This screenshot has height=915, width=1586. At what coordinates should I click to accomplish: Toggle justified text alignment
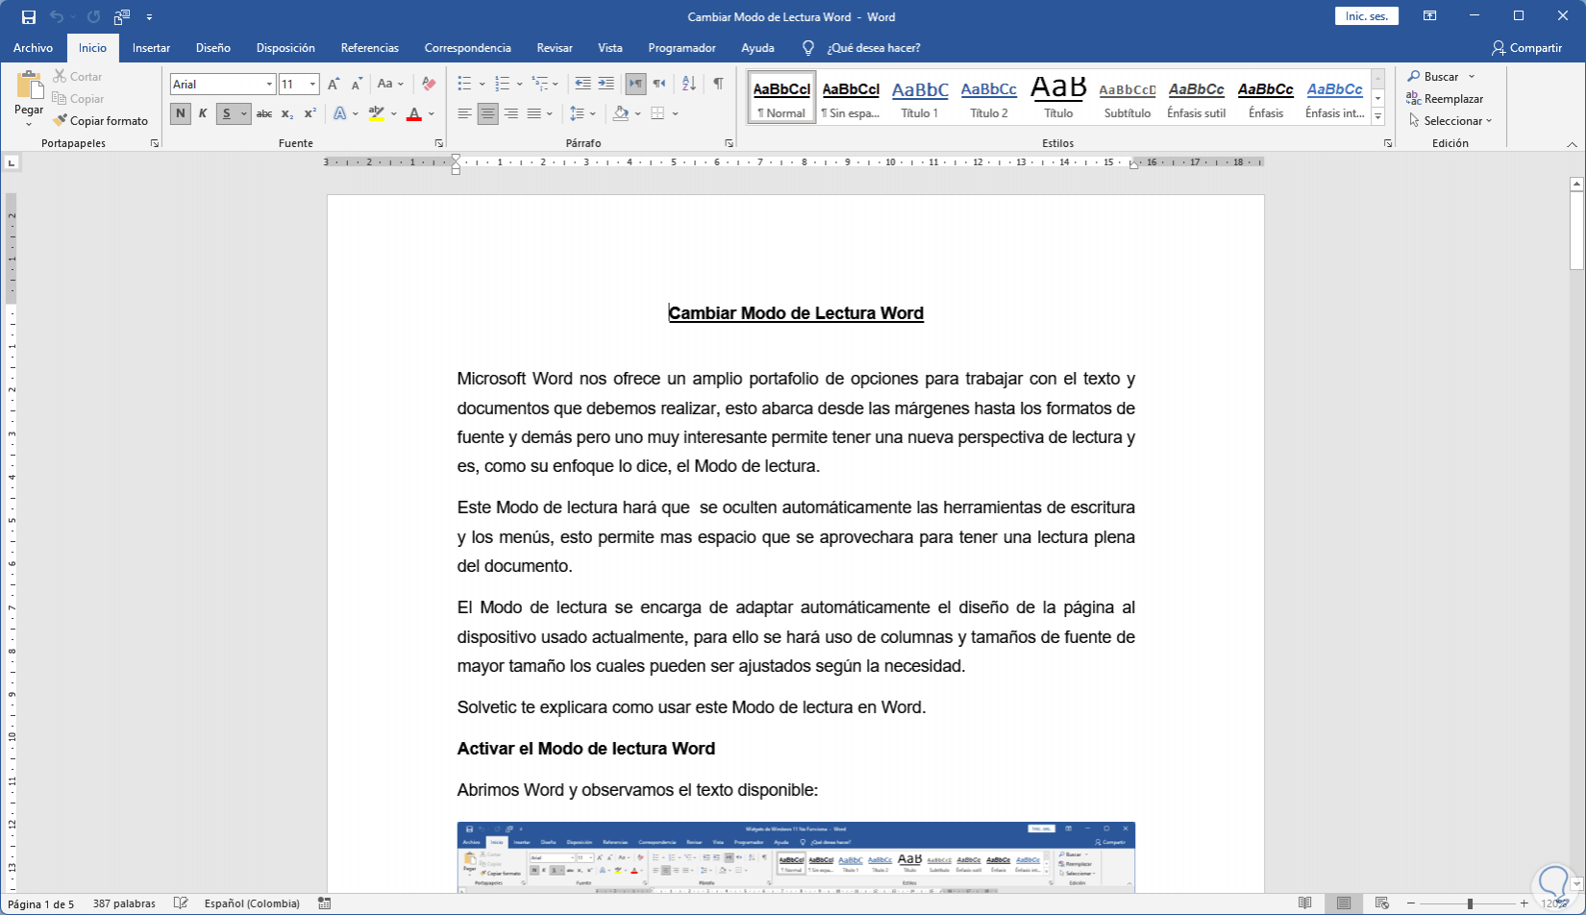click(x=534, y=113)
